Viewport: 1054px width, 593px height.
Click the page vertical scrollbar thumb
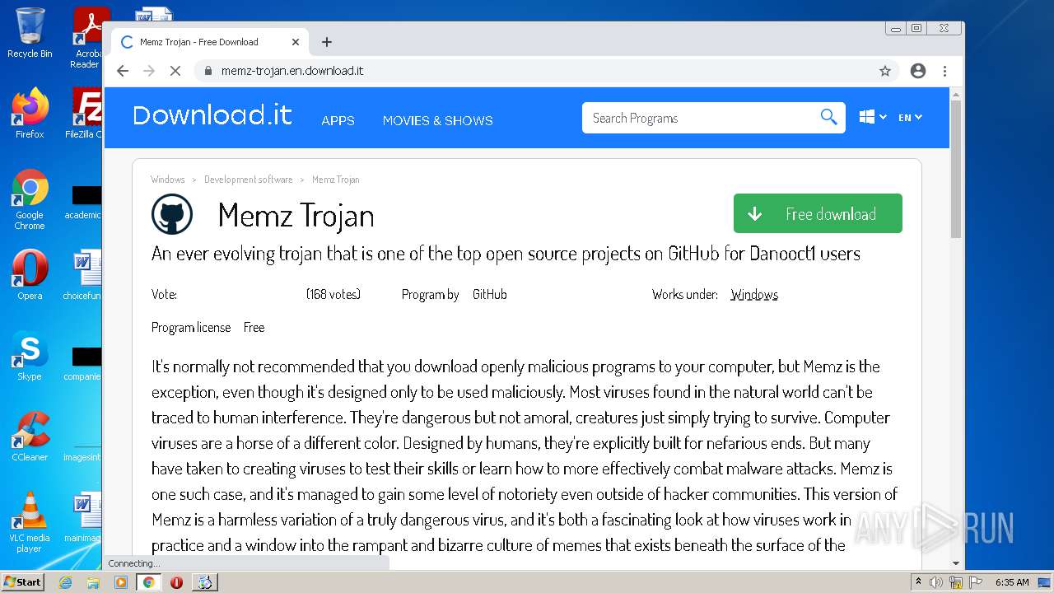click(x=955, y=169)
